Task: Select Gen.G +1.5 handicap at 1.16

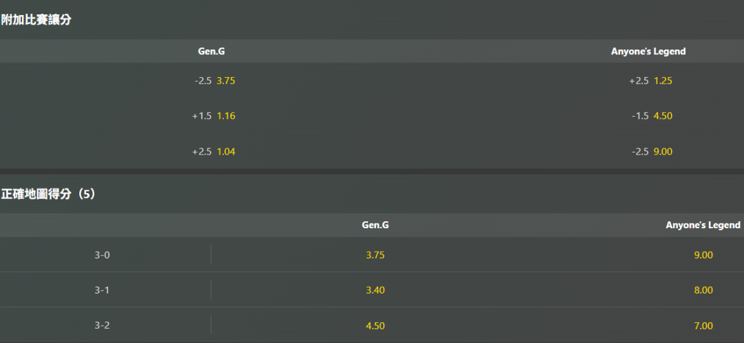Action: (x=214, y=116)
